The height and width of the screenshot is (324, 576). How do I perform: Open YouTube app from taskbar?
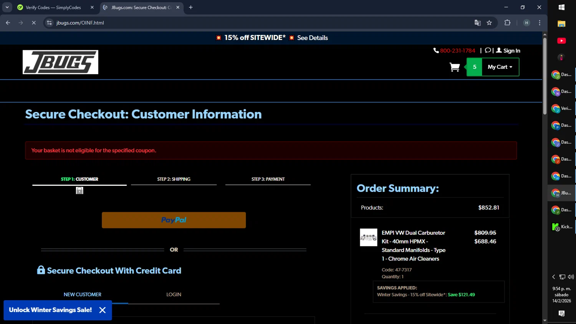click(561, 41)
